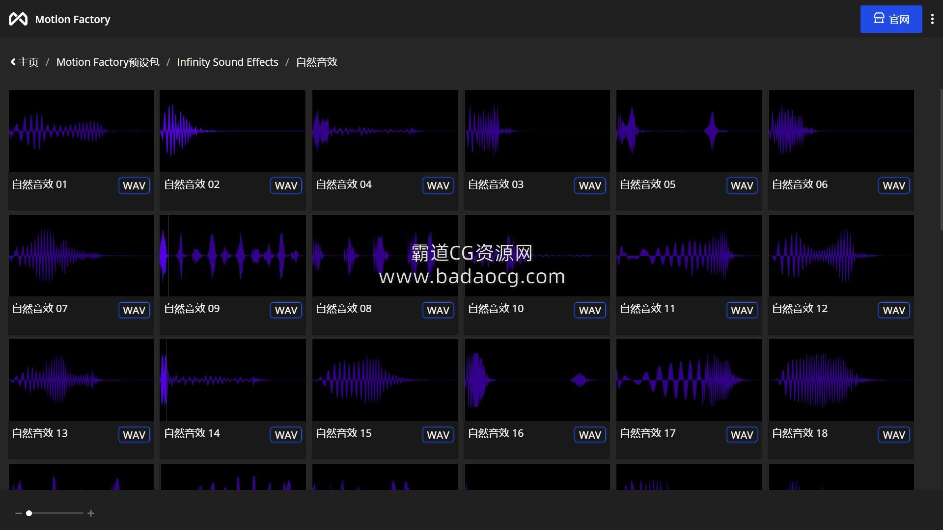This screenshot has height=530, width=943.
Task: Select the 自然音效 10 title label
Action: [x=496, y=309]
